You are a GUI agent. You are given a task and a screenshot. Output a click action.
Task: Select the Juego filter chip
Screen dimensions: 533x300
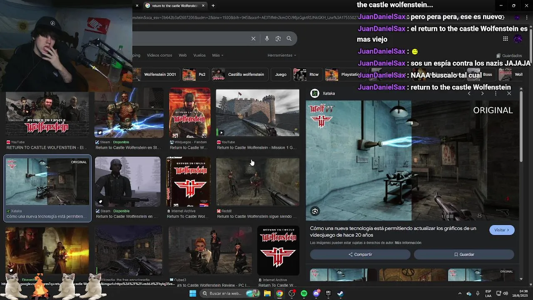pyautogui.click(x=281, y=75)
